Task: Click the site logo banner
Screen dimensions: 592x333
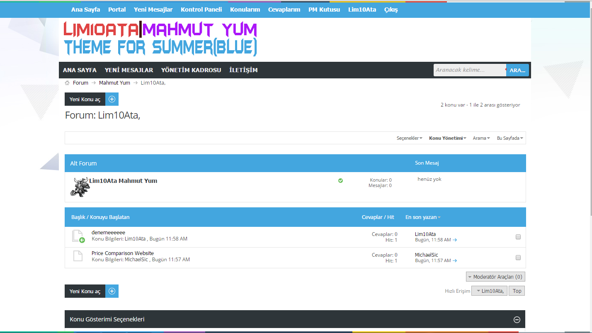Action: pos(160,39)
